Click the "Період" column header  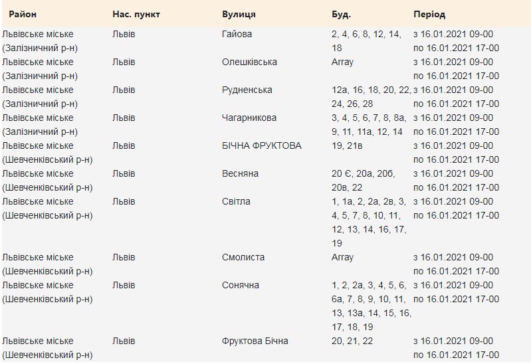click(x=429, y=14)
